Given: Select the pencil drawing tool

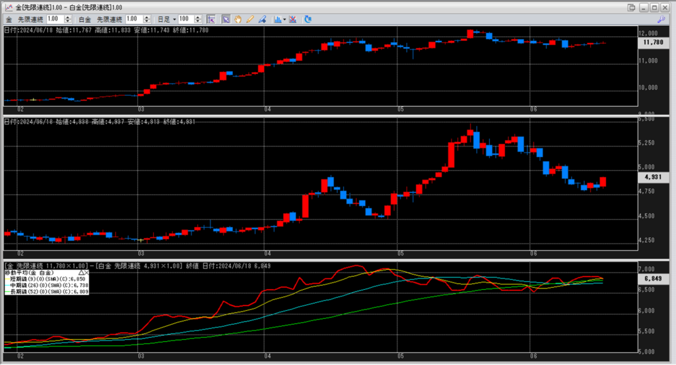Looking at the screenshot, I should coord(250,19).
